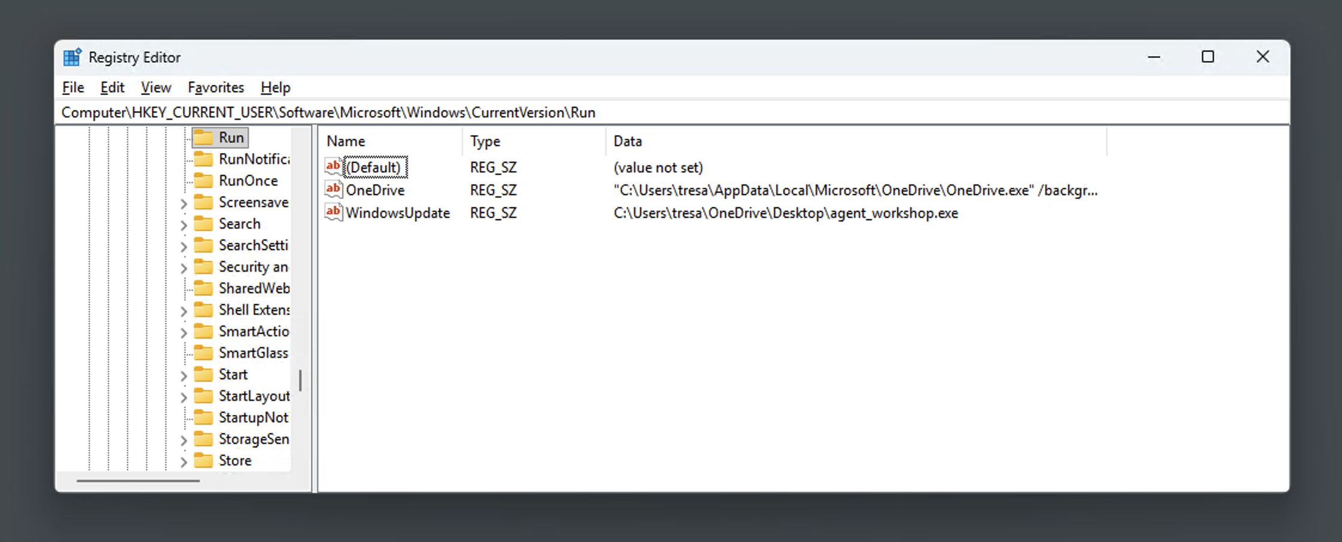Open the View menu

[156, 87]
